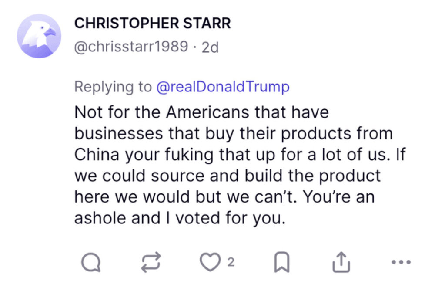Click the 2d timestamp

[211, 47]
